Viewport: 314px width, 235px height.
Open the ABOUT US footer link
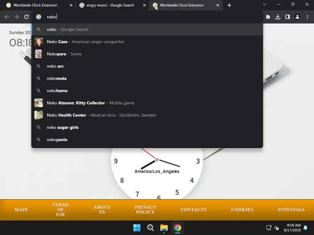pos(102,210)
